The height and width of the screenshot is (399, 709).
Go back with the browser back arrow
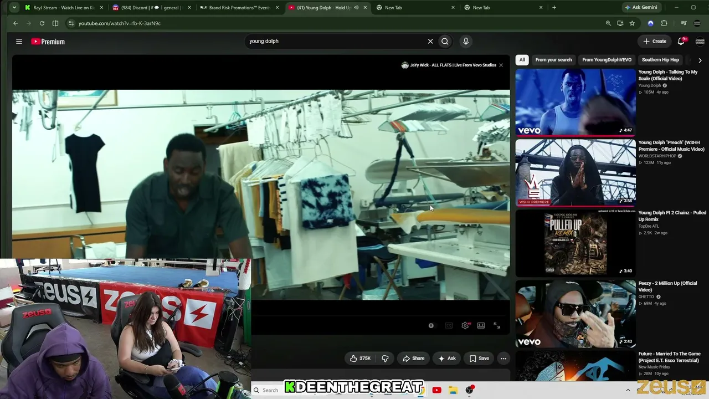pyautogui.click(x=16, y=23)
